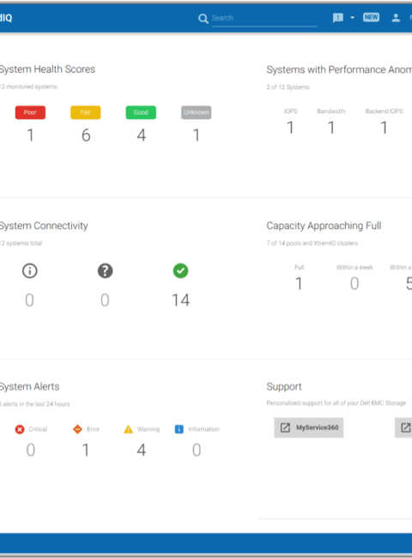Click the 14 connected systems count
Screen dimensions: 412x558
coord(181,300)
